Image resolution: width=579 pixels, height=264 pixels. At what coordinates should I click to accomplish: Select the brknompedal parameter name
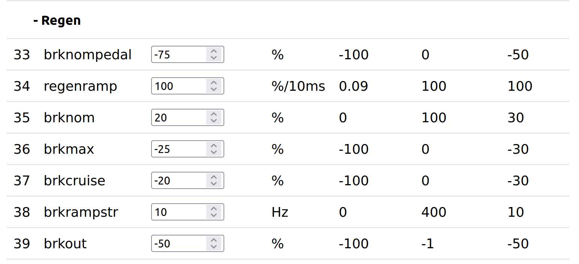click(87, 55)
